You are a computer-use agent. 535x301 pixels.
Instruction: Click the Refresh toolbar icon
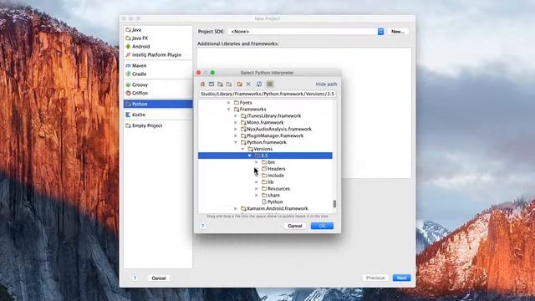click(x=259, y=84)
